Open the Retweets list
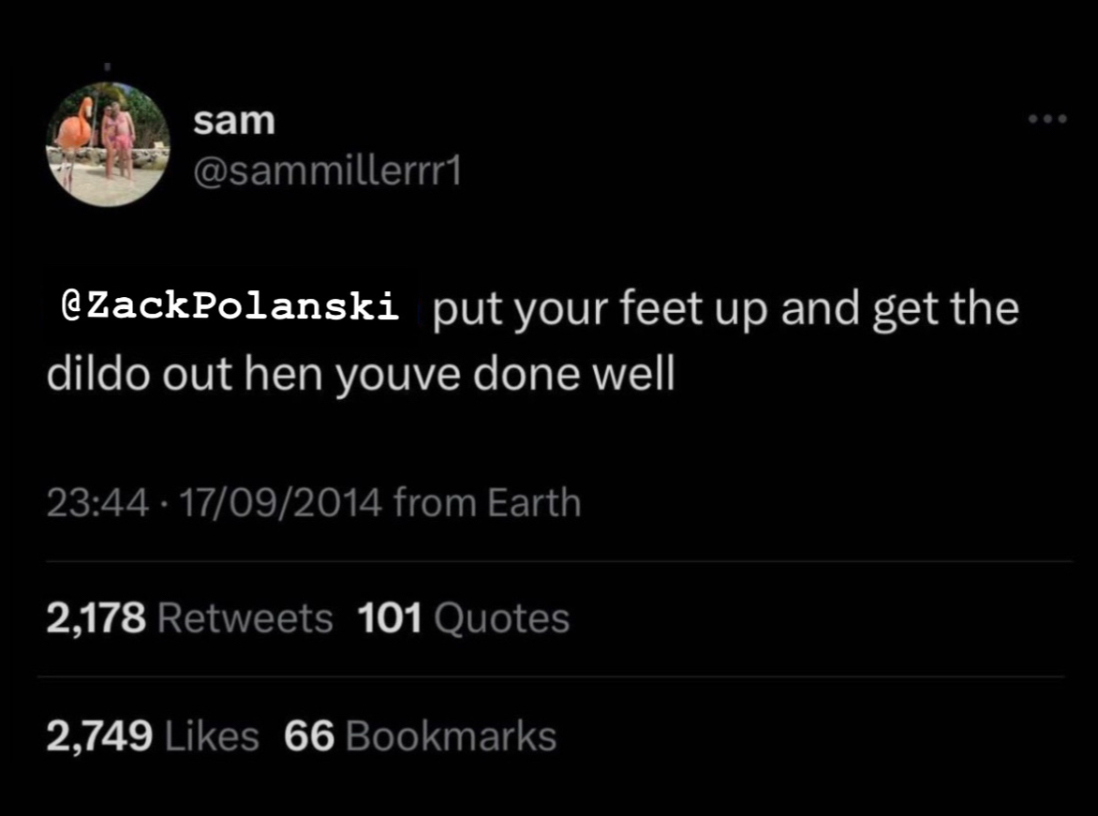The width and height of the screenshot is (1098, 816). 245,618
